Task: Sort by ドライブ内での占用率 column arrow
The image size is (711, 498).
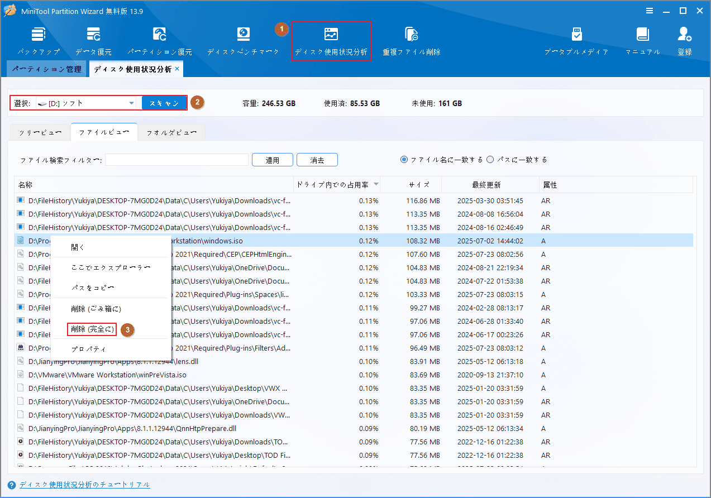Action: point(376,184)
